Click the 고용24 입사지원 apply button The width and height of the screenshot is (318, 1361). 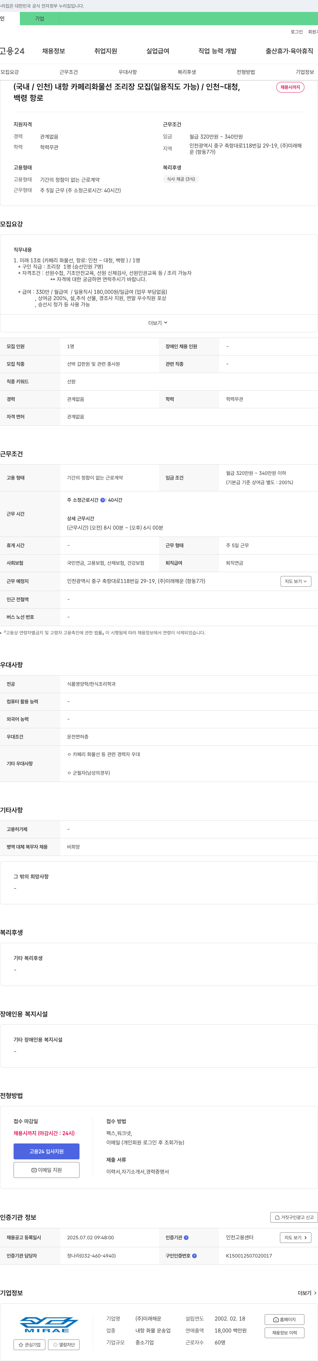pyautogui.click(x=46, y=1151)
